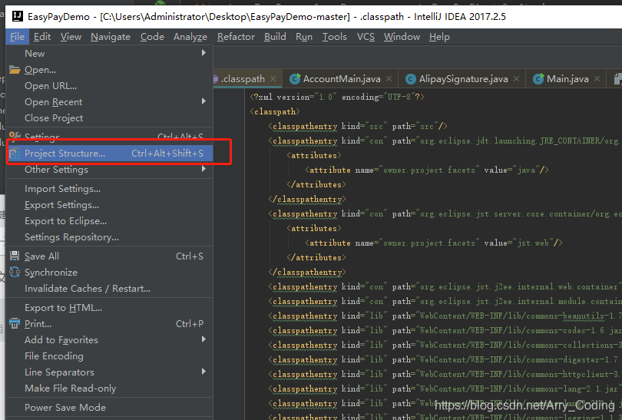Close the .classpath editor tab
622x420 pixels.
click(273, 79)
